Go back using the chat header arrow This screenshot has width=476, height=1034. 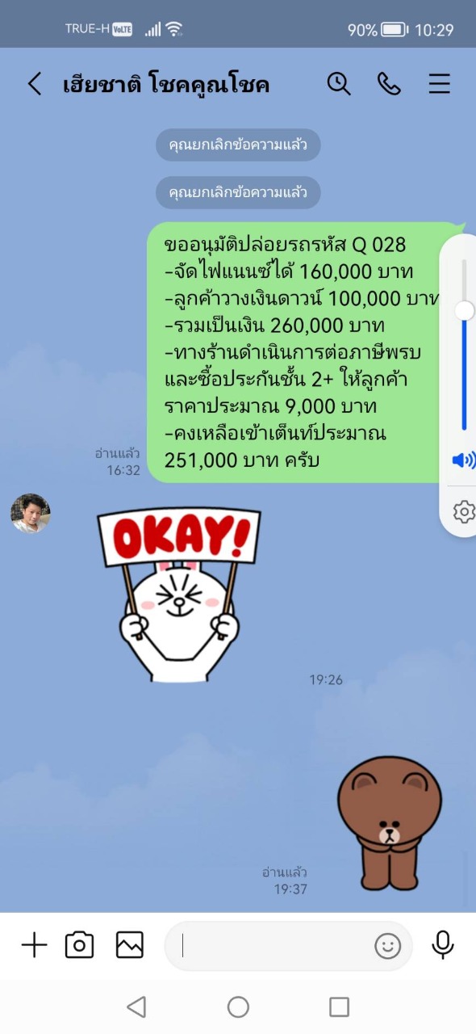pyautogui.click(x=34, y=84)
